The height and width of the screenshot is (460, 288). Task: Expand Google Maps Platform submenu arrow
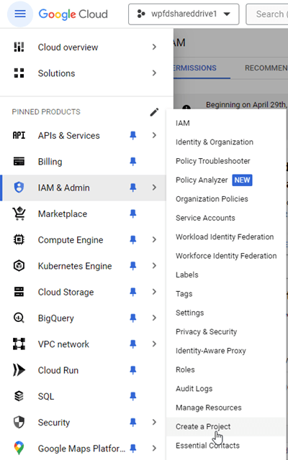click(x=154, y=448)
